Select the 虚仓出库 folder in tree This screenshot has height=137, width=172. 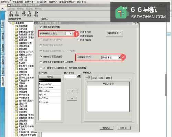(23, 106)
